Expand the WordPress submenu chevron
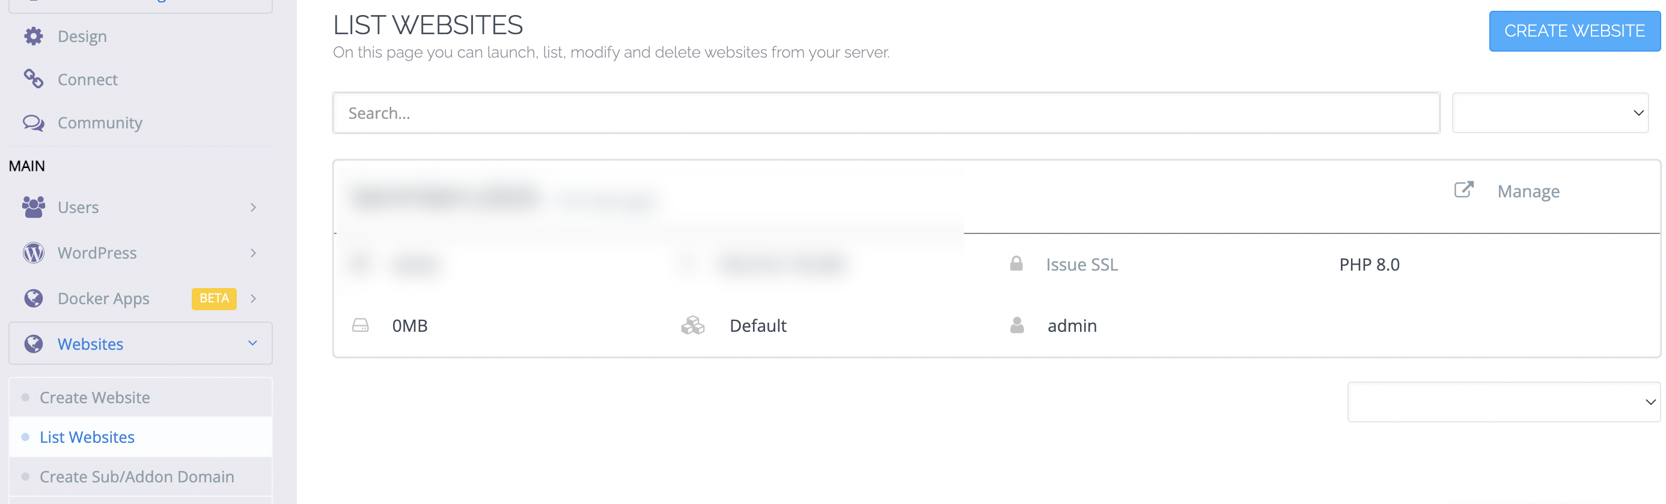 [x=253, y=253]
